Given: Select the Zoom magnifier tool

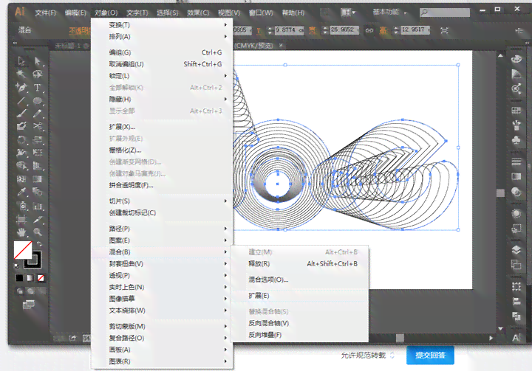Looking at the screenshot, I should pos(38,232).
